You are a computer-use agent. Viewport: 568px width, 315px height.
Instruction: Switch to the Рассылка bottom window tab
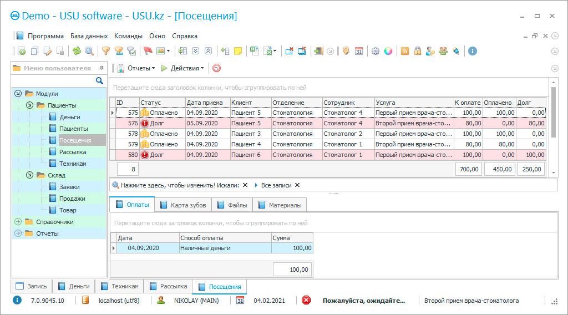[x=169, y=286]
